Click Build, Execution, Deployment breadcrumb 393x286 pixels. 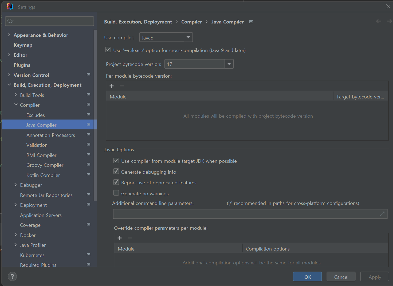coord(138,22)
